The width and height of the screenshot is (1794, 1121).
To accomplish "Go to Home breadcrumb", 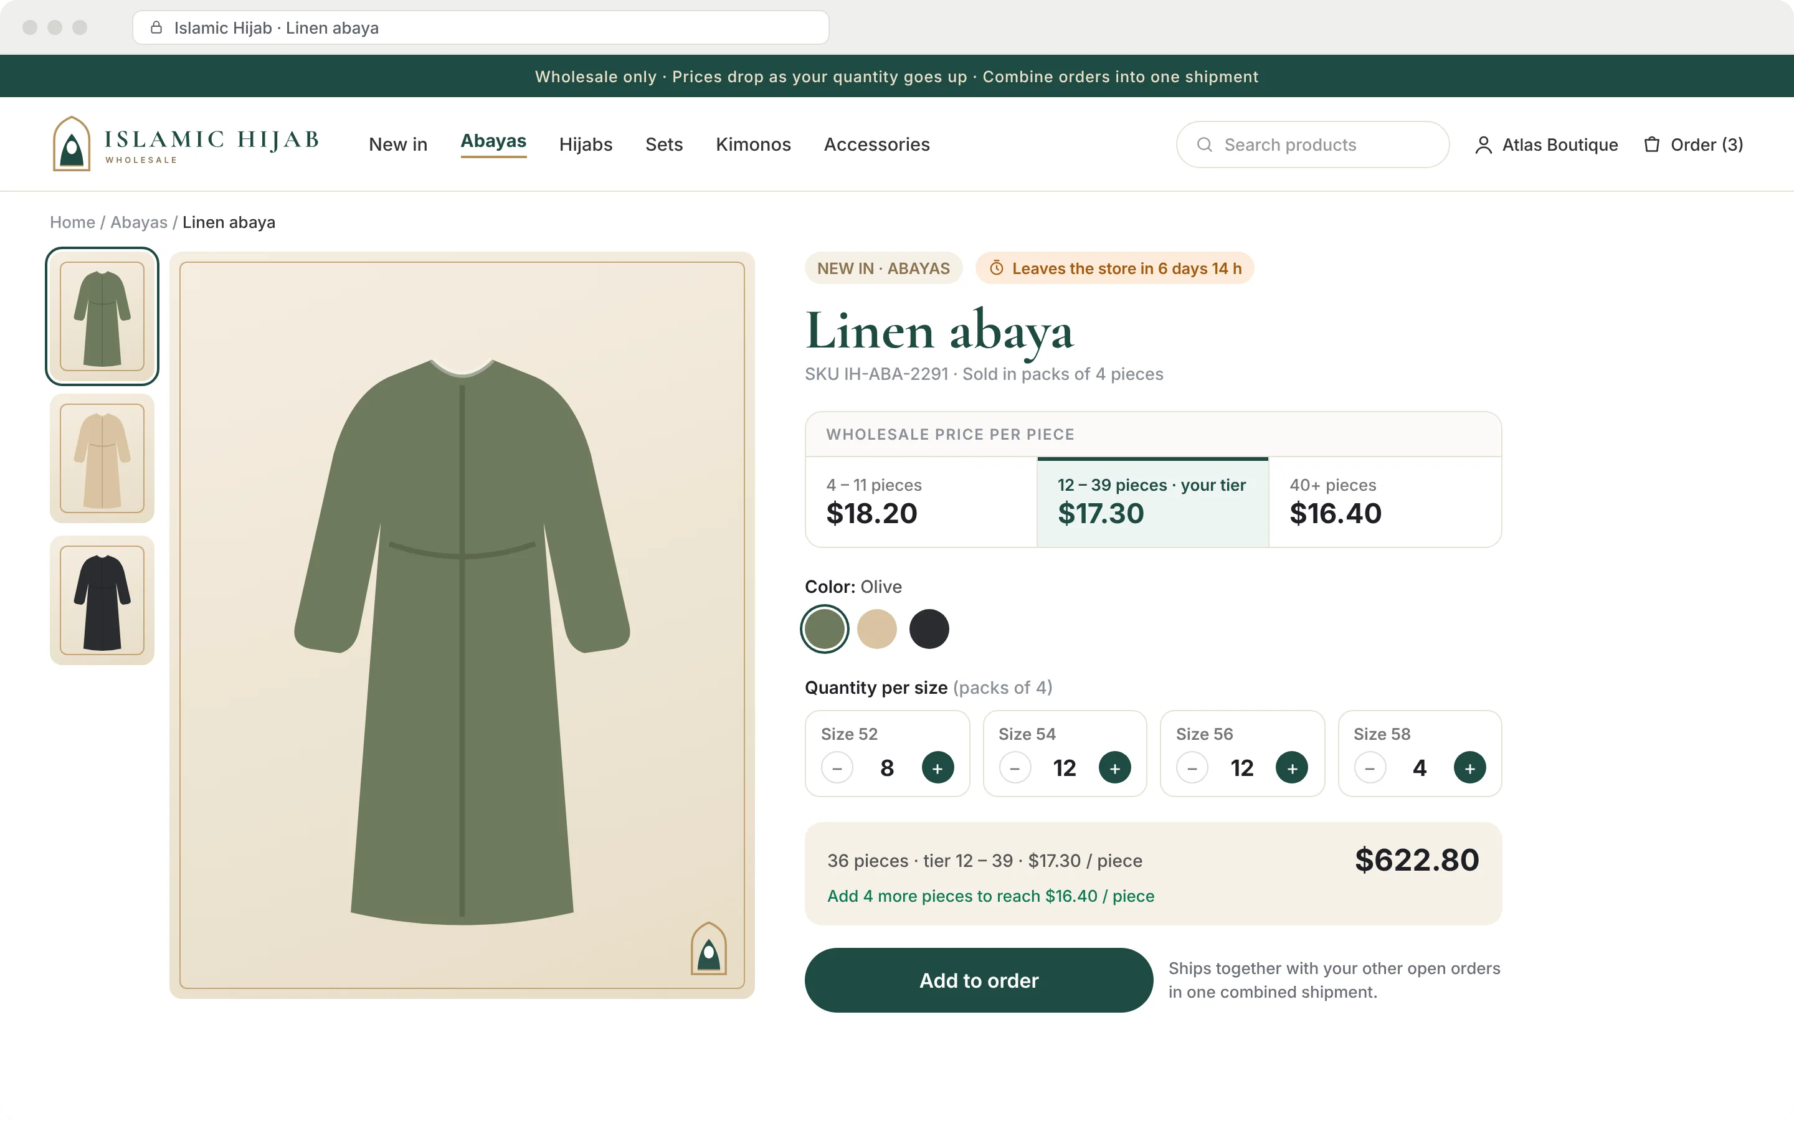I will tap(72, 222).
